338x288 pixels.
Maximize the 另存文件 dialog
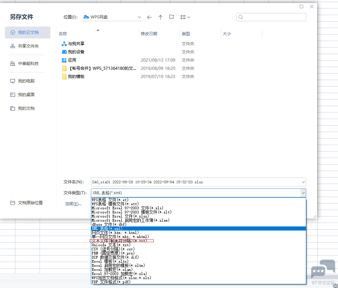pyautogui.click(x=301, y=6)
